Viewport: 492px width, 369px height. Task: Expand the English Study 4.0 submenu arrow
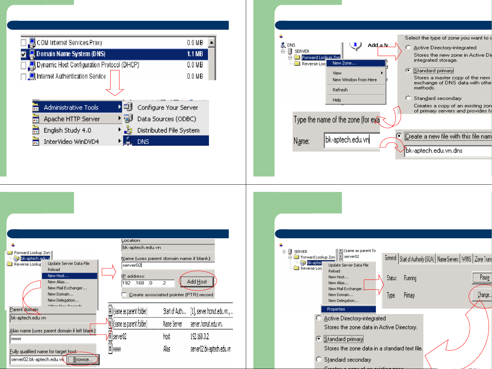pos(120,130)
